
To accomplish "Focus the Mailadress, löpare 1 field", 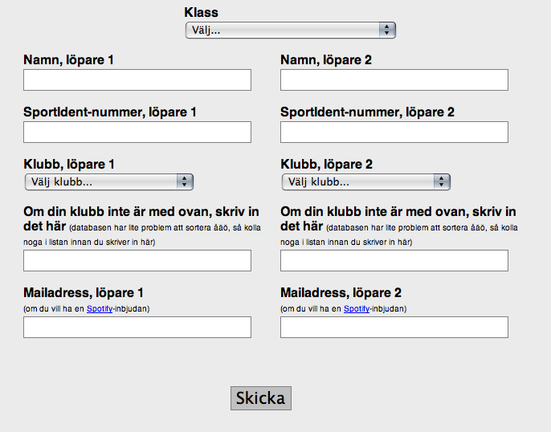I will 137,328.
